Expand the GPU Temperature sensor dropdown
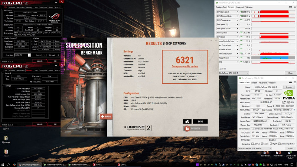Image resolution: width=297 pixels, height=167 pixels. tap(237, 20)
